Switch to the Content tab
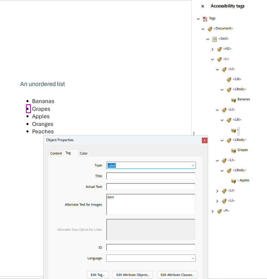Screen dimensions: 267x279 [x=56, y=153]
